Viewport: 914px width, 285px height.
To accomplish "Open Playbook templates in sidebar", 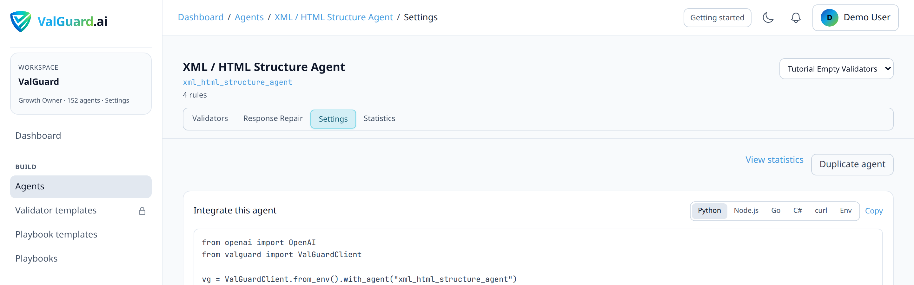I will [x=81, y=235].
